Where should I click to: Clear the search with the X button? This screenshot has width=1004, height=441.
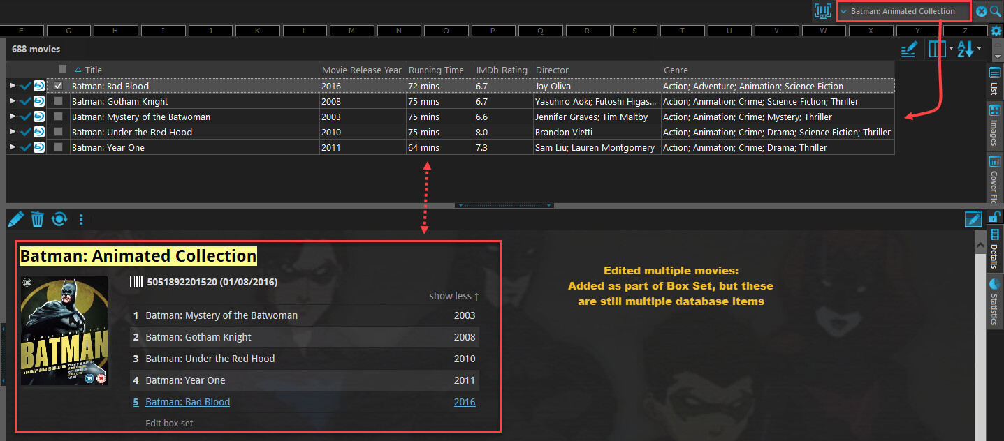[x=982, y=12]
